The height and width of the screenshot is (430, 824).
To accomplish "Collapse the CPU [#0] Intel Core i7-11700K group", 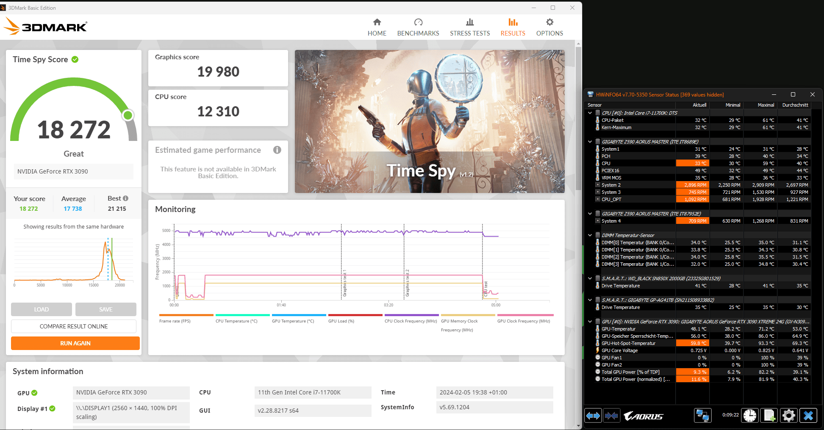I will pos(590,113).
